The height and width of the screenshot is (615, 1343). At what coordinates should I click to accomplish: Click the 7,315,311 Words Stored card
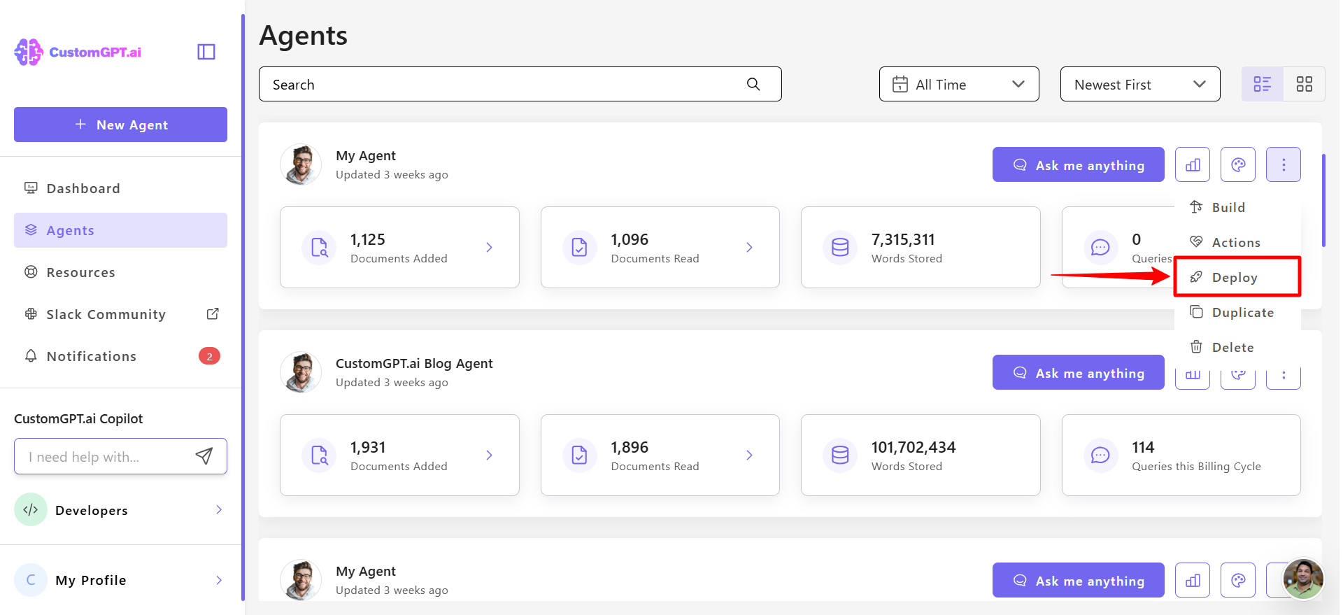click(921, 247)
